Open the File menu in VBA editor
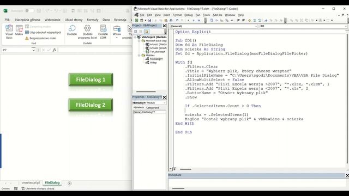The height and width of the screenshot is (196, 349). click(142, 15)
